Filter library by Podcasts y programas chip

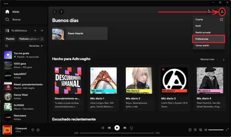click(29, 39)
